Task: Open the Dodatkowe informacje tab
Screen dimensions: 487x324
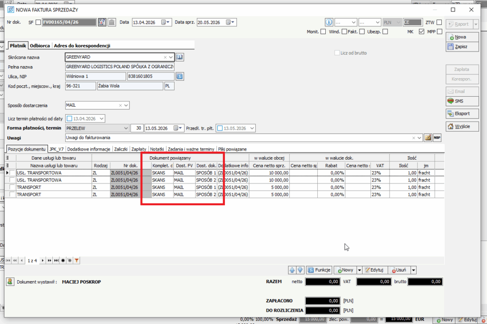Action: [x=88, y=150]
